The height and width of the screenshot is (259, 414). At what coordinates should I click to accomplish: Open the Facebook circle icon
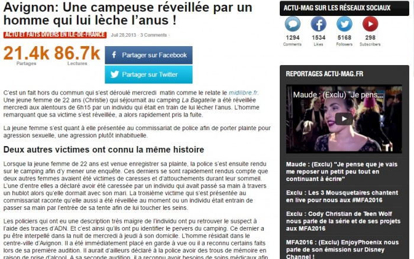click(x=318, y=24)
